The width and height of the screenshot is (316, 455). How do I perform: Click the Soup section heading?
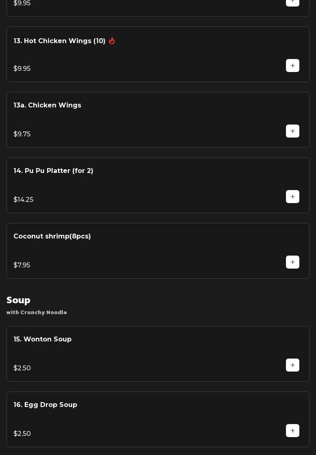tap(18, 300)
